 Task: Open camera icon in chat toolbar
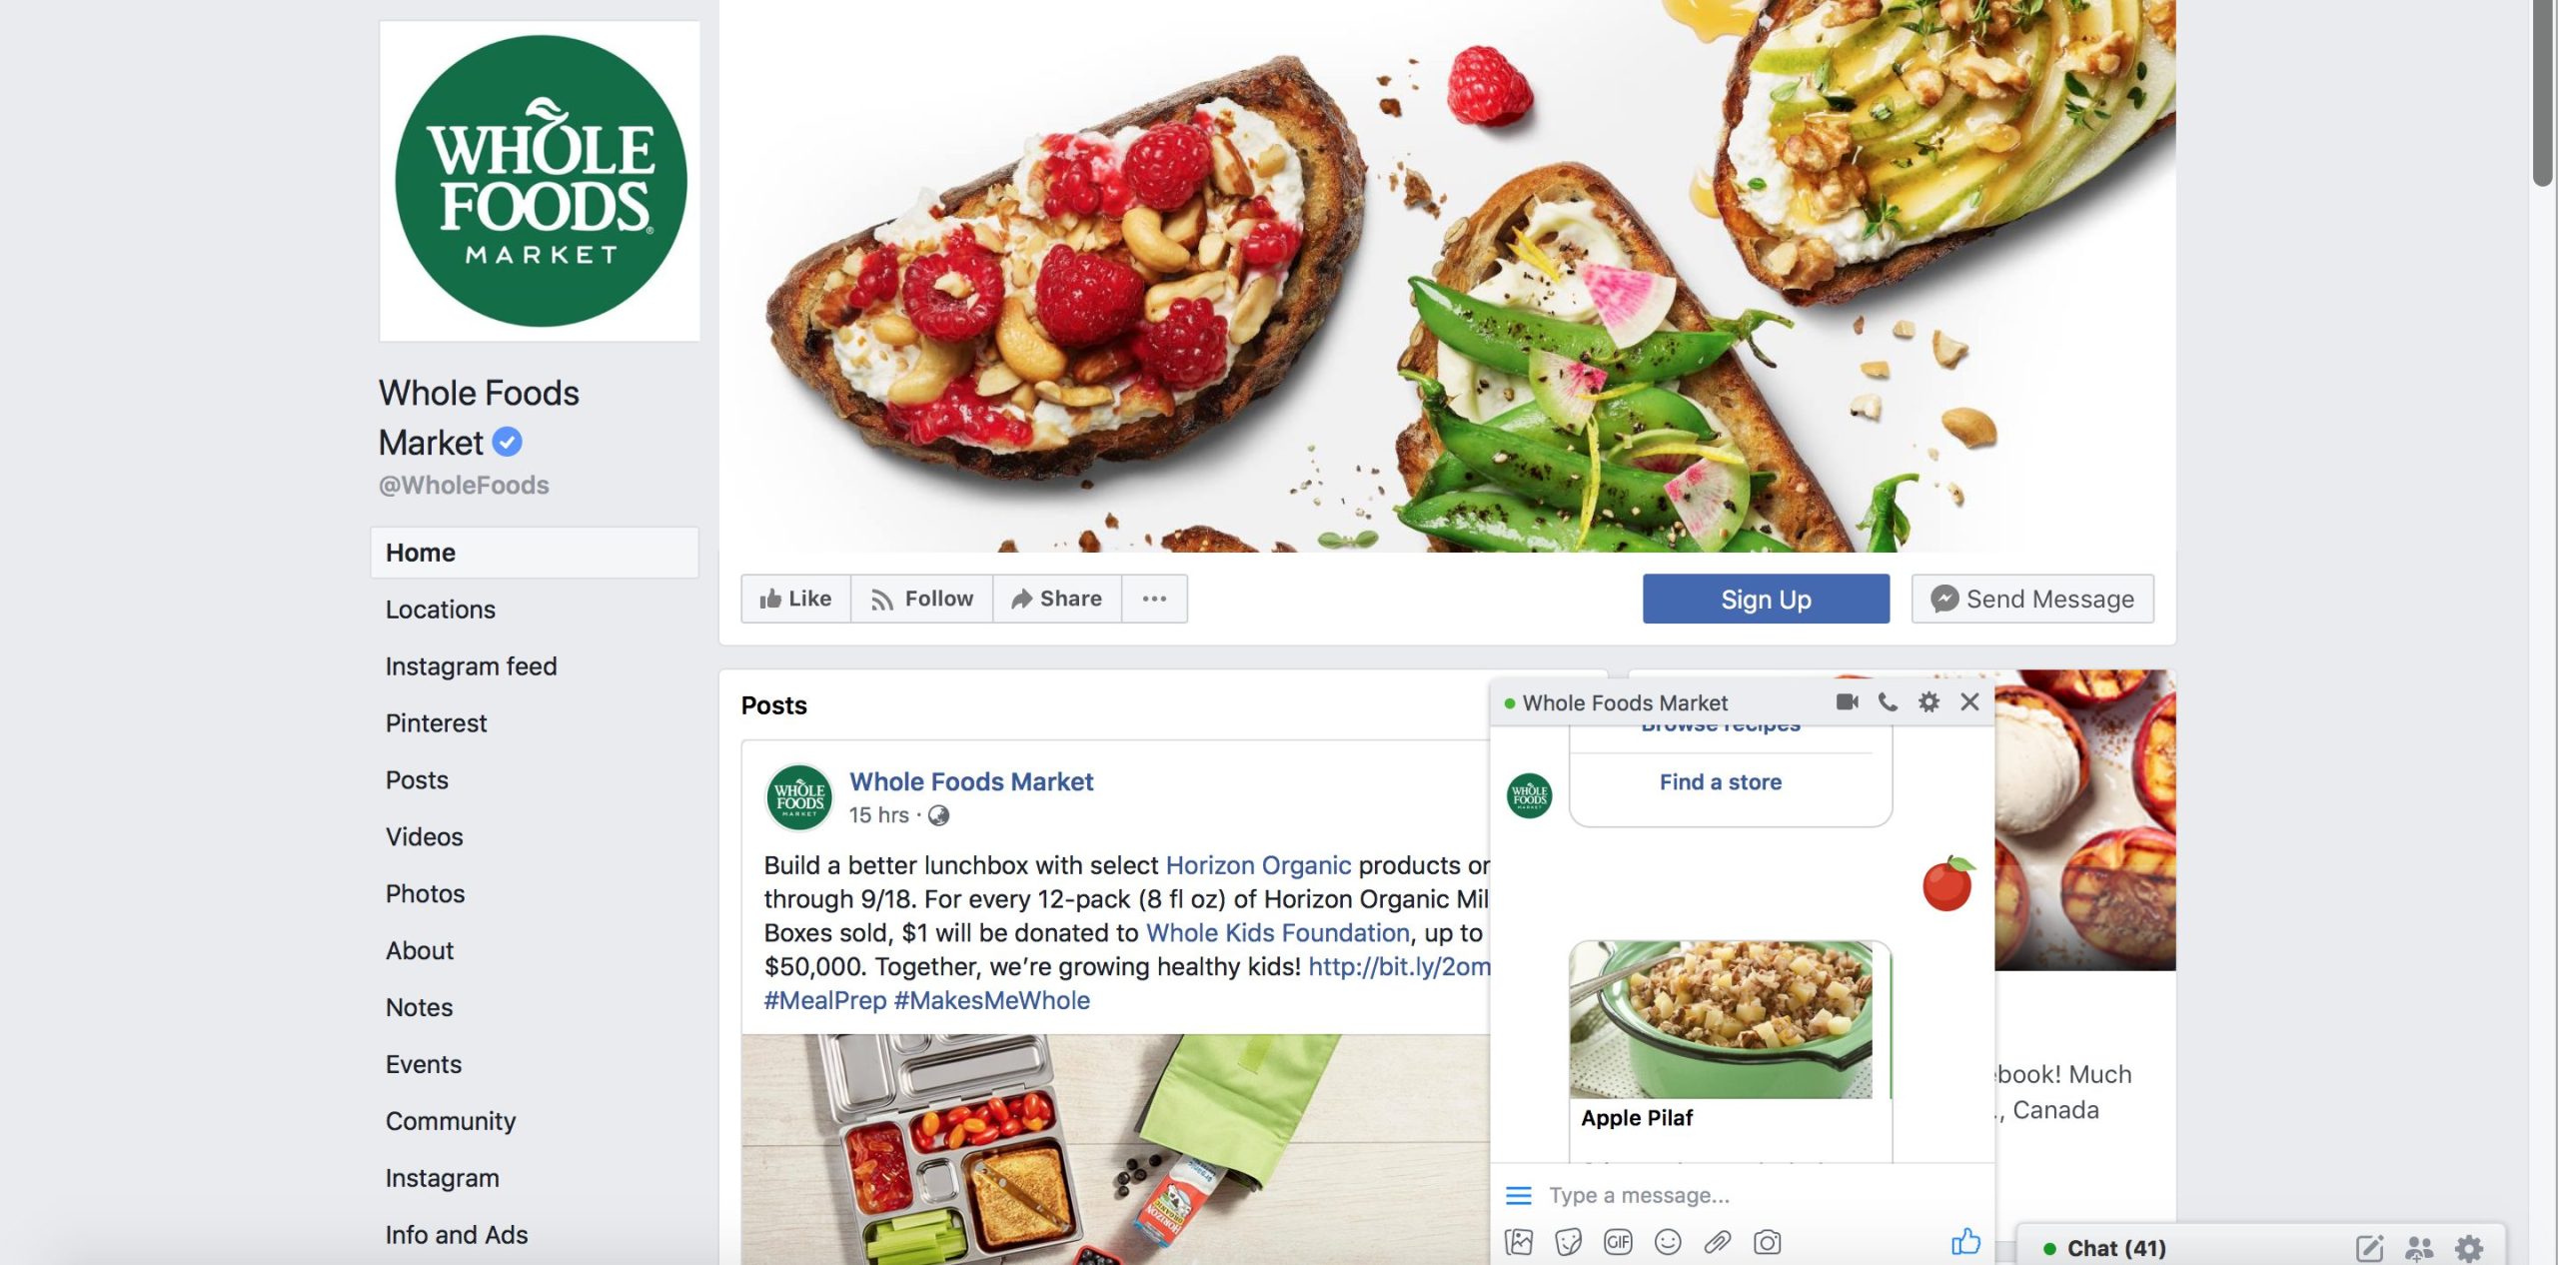(1767, 1242)
